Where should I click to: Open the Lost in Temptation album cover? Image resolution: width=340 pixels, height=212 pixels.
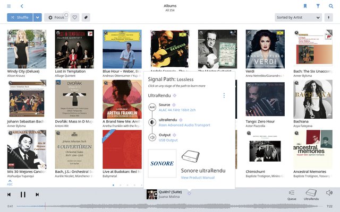click(74, 49)
